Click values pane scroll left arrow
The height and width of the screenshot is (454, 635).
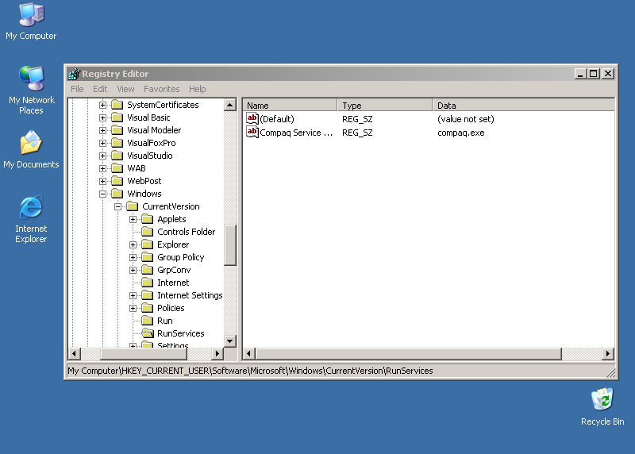pos(249,353)
